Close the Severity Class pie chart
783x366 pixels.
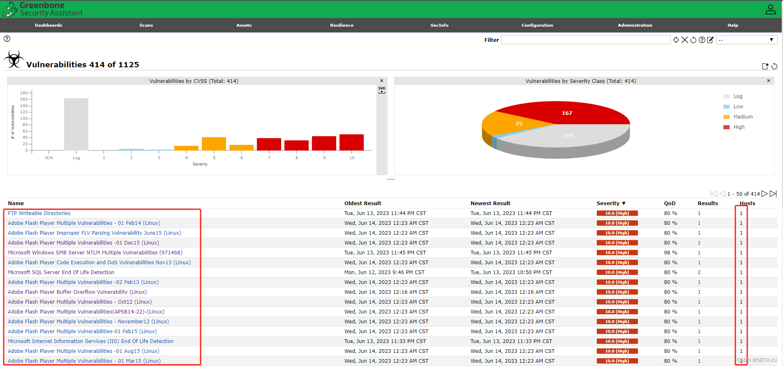click(x=769, y=81)
